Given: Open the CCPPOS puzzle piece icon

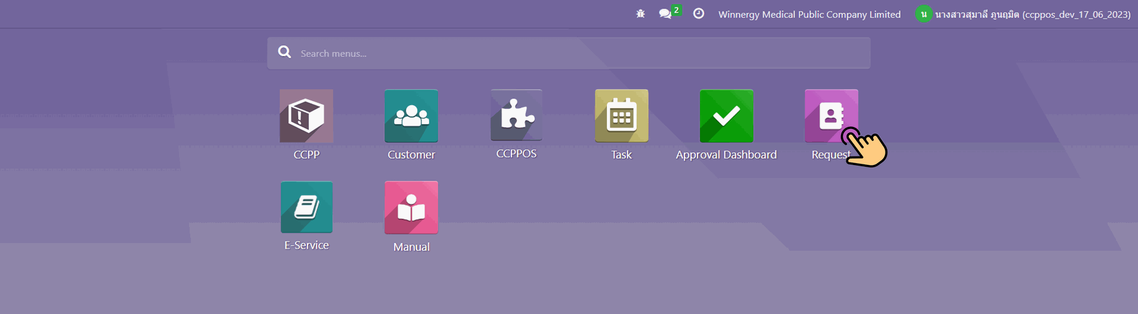Looking at the screenshot, I should (x=516, y=115).
